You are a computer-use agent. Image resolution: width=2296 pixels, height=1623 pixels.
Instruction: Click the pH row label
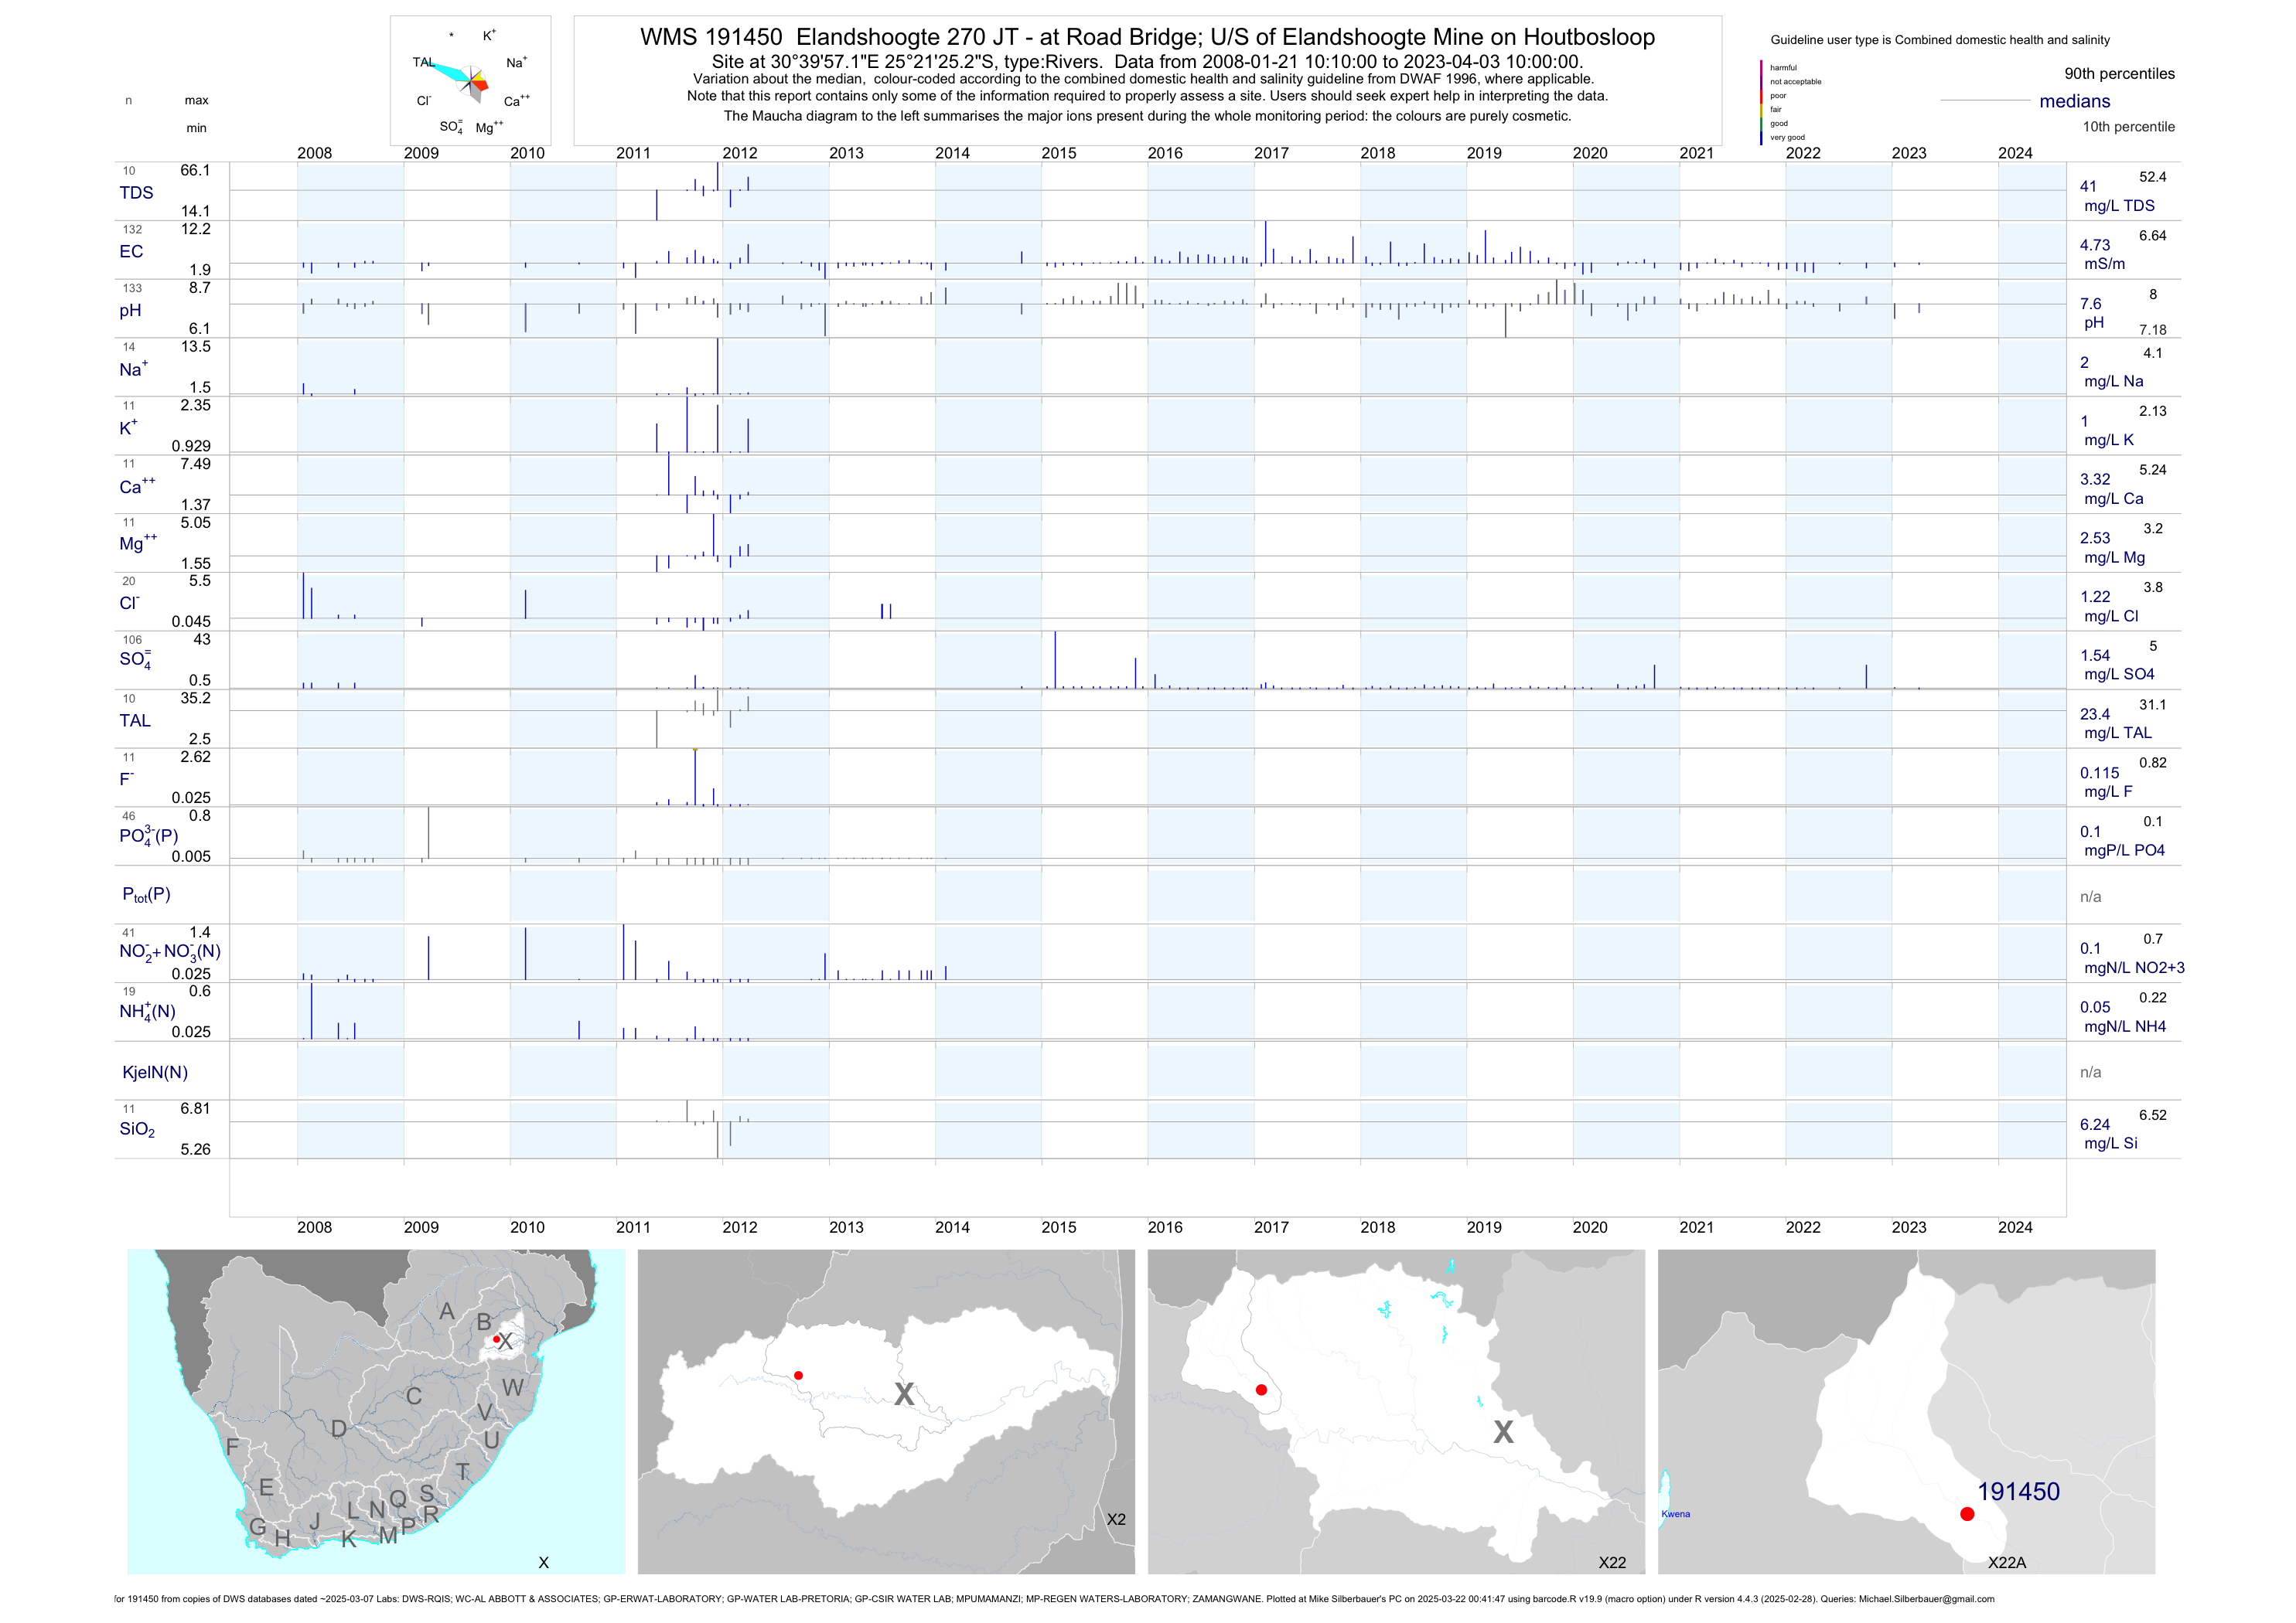point(130,311)
